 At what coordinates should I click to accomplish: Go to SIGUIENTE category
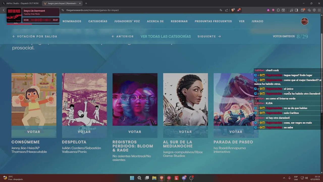click(x=209, y=36)
